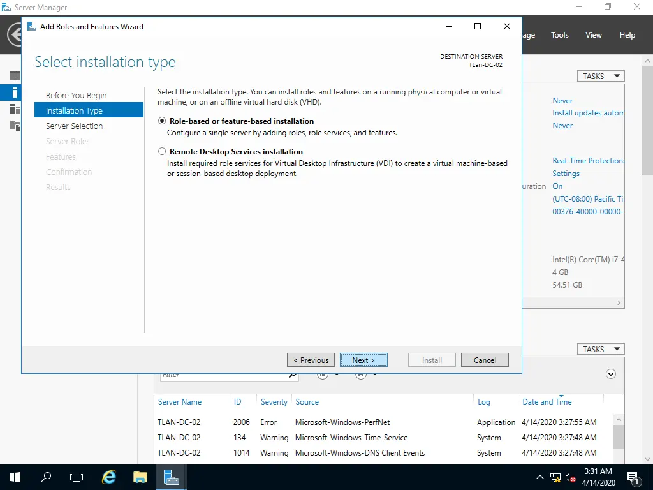Click the 4/14/2020 3:27:55 AM timestamp

[x=559, y=422]
